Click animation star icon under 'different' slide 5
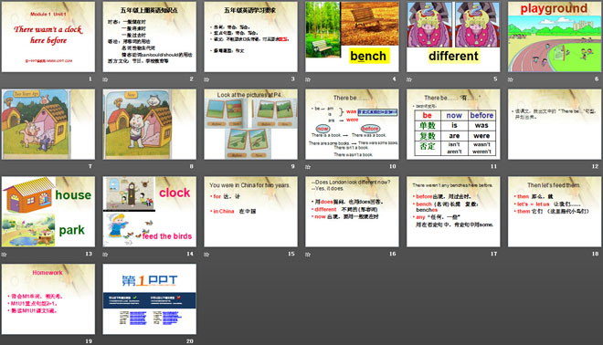 (x=409, y=79)
